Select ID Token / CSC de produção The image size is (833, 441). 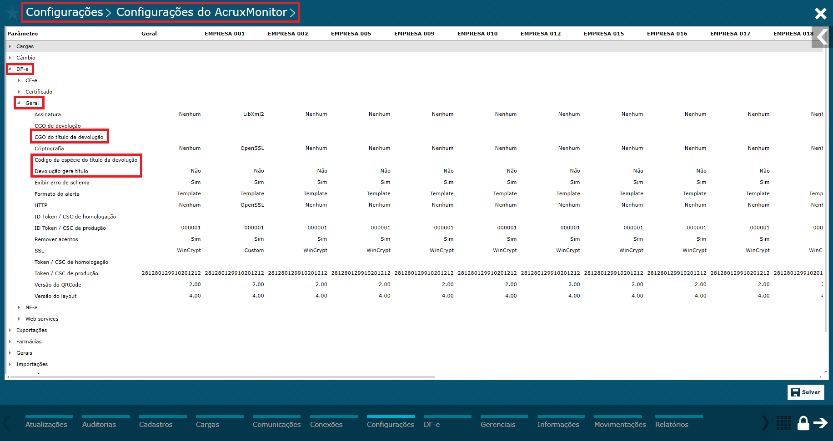point(70,228)
